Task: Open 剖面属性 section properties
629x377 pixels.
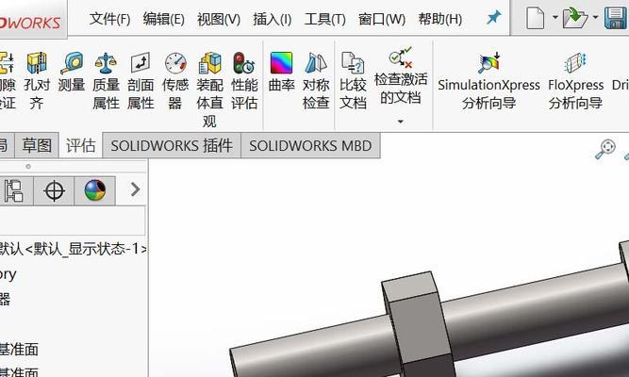Action: click(141, 81)
